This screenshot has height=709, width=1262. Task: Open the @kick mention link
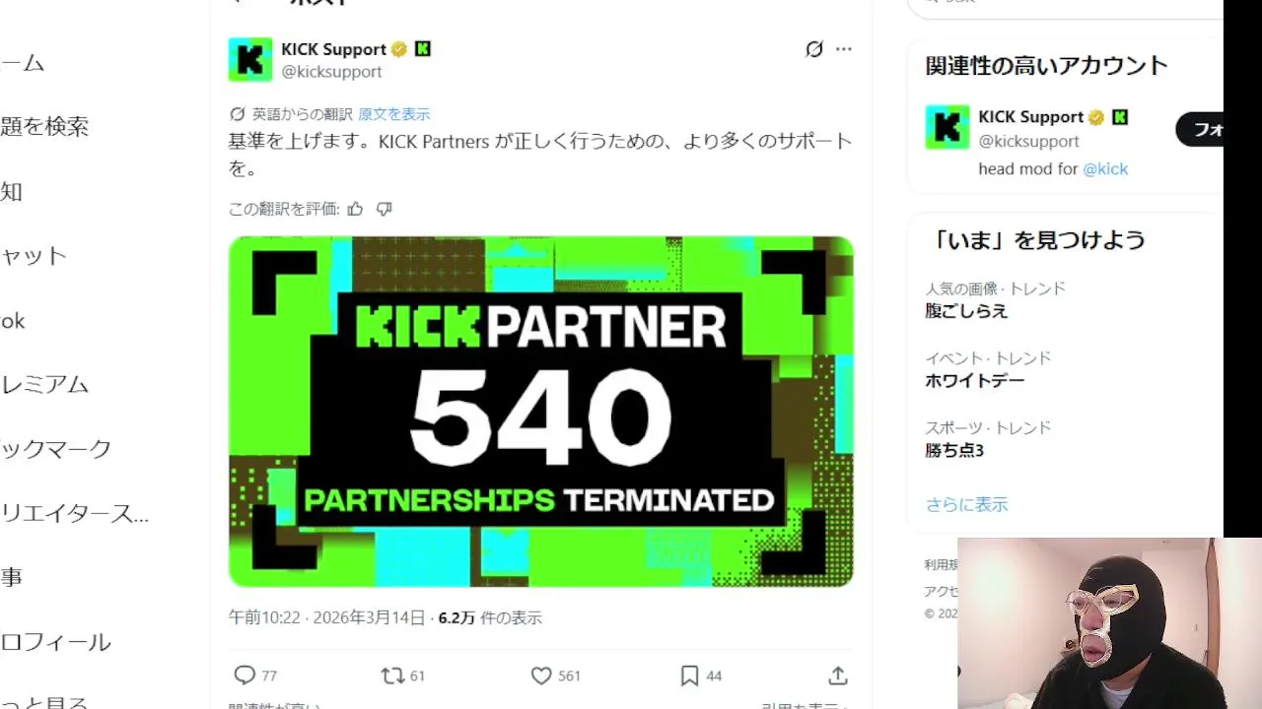coord(1105,168)
